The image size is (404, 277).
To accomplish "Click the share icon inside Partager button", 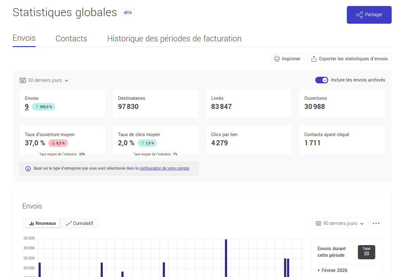I will click(x=359, y=15).
